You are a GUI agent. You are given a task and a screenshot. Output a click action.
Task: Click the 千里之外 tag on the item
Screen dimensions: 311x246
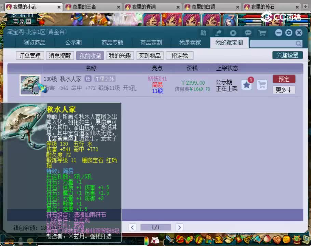[105, 79]
